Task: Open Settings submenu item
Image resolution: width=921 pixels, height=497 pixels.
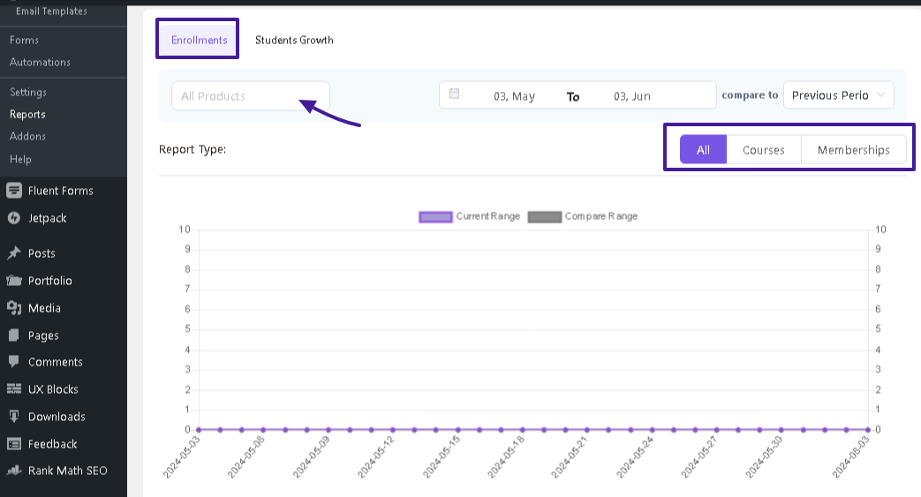Action: 28,92
